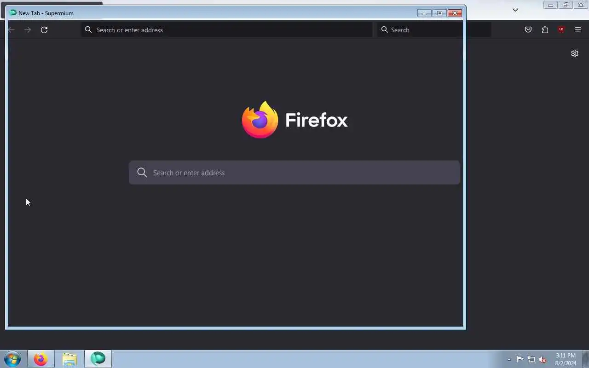This screenshot has width=589, height=368.
Task: Close the Supermium New Tab window
Action: (455, 13)
